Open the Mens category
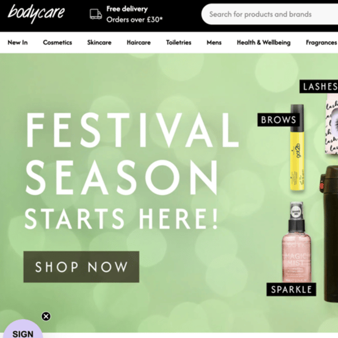Viewport: 338px width, 338px height. (x=214, y=42)
